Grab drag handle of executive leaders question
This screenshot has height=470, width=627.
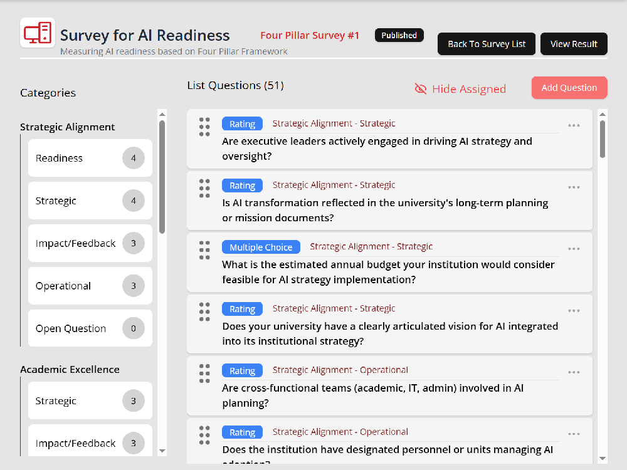point(204,127)
